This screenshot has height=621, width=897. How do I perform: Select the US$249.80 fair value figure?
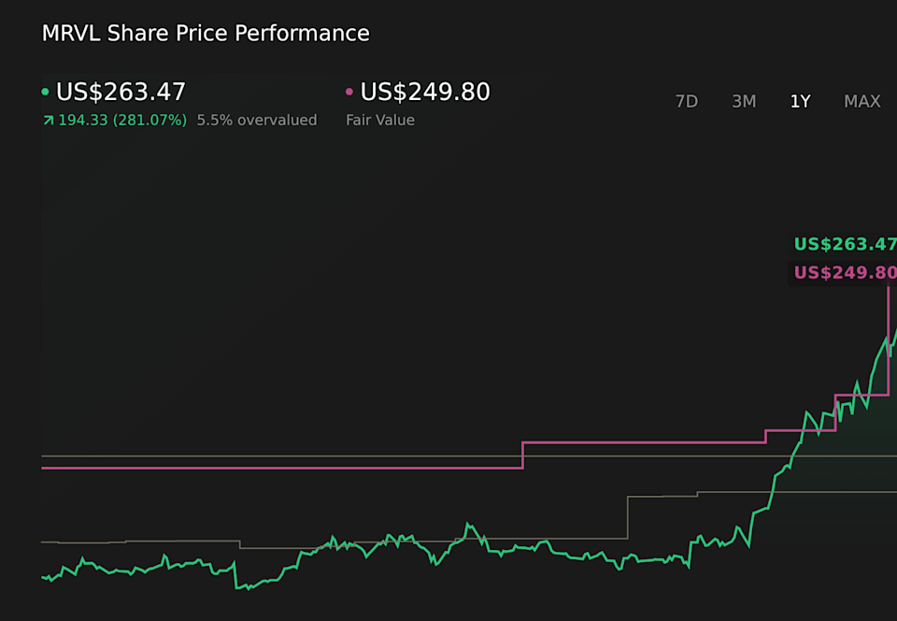pyautogui.click(x=425, y=93)
